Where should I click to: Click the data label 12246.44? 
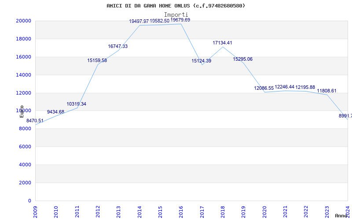(285, 87)
